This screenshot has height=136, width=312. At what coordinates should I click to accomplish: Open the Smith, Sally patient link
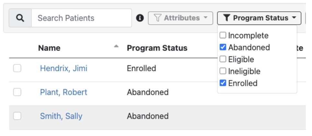[61, 116]
